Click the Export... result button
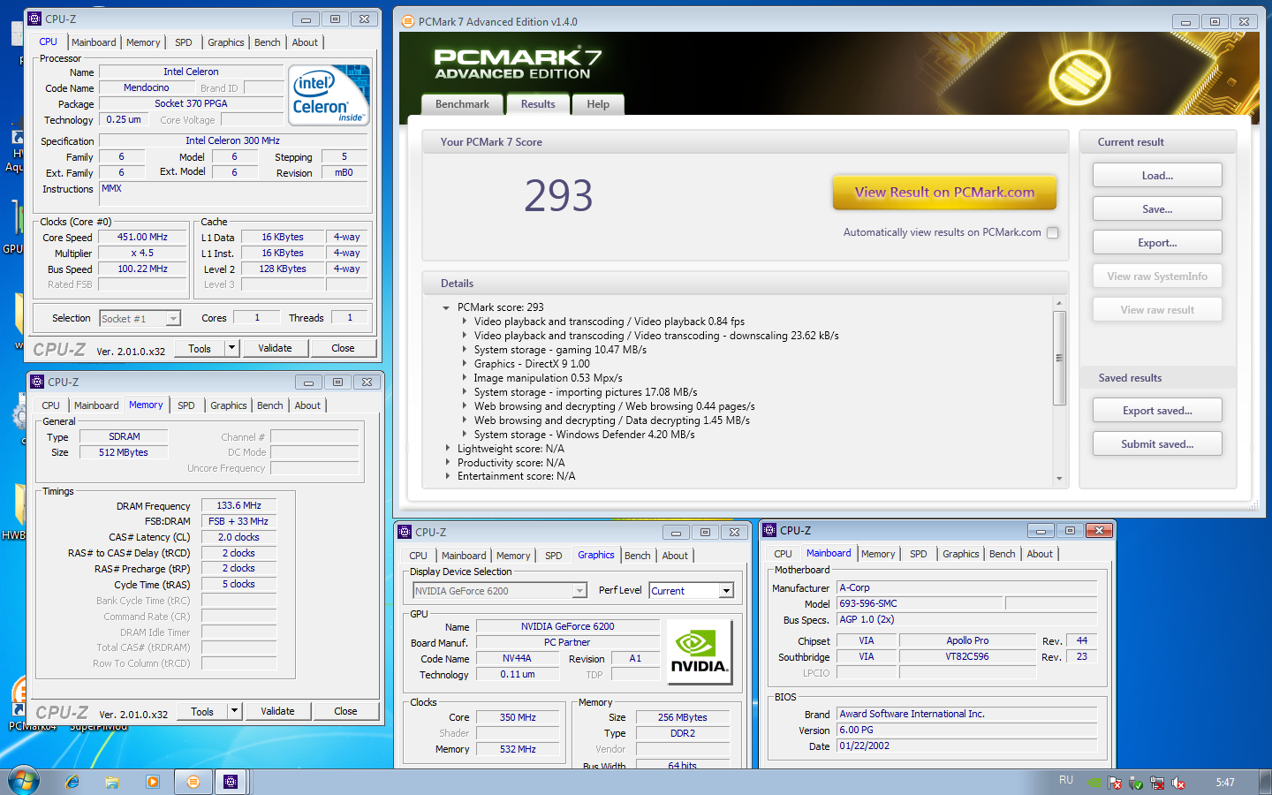Screen dimensions: 1272x795 coord(1157,242)
